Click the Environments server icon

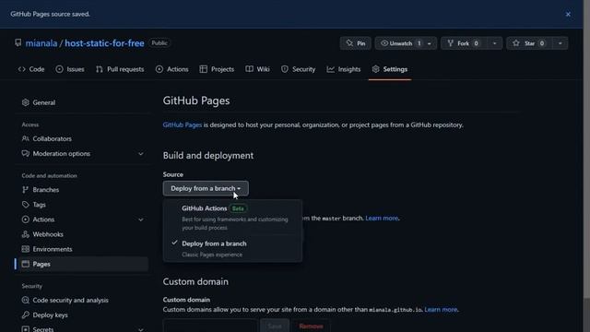[25, 249]
